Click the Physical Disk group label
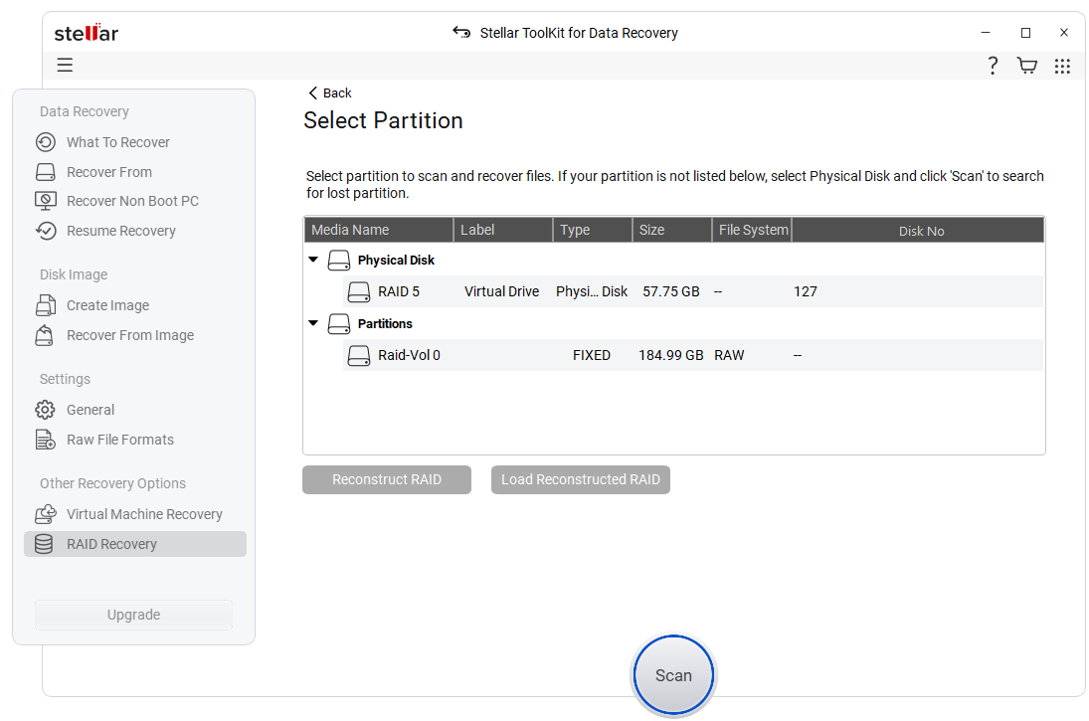 pyautogui.click(x=396, y=261)
